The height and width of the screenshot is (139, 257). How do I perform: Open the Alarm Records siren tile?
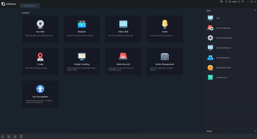[x=123, y=62]
